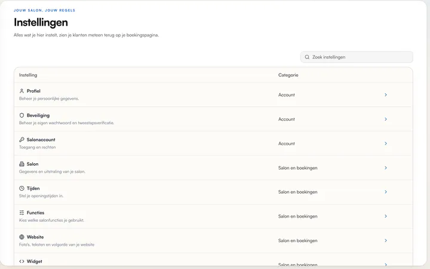Open Profiel via its row chevron
This screenshot has width=430, height=269.
coord(386,94)
